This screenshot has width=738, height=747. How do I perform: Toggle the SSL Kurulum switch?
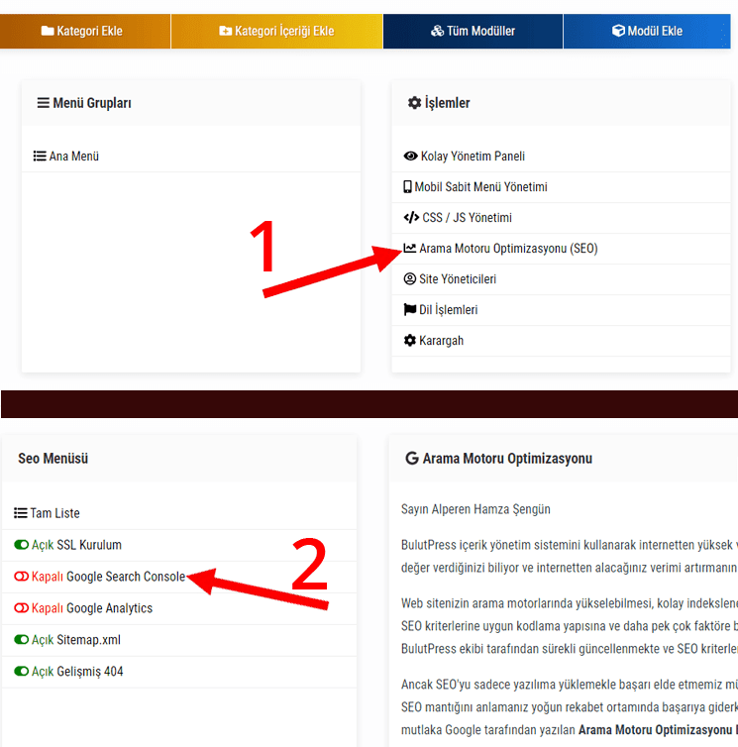pyautogui.click(x=22, y=545)
